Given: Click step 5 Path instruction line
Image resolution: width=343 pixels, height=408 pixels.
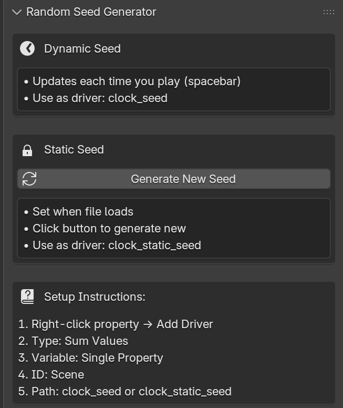Looking at the screenshot, I should [125, 392].
